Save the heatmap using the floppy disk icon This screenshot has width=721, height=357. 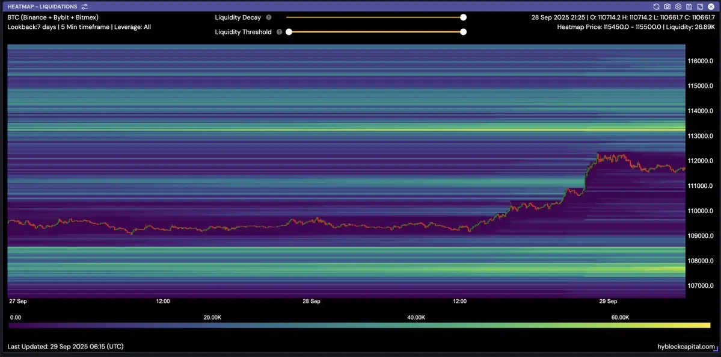pyautogui.click(x=689, y=7)
